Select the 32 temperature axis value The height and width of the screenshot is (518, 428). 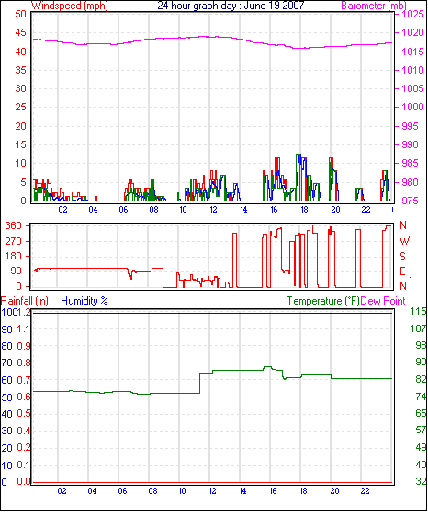(x=421, y=481)
